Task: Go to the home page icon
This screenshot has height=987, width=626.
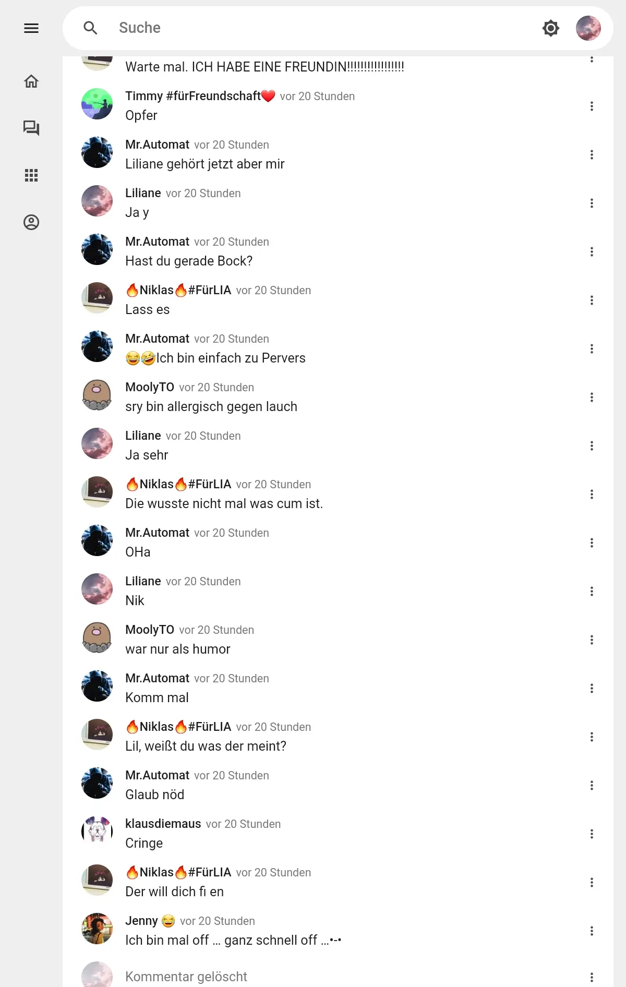Action: (31, 81)
